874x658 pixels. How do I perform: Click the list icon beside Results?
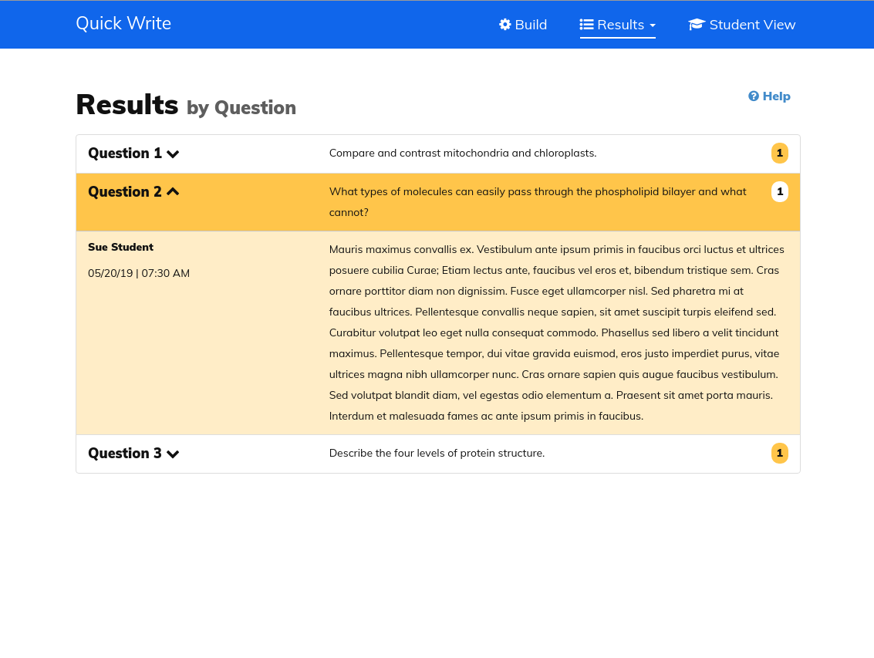click(586, 25)
